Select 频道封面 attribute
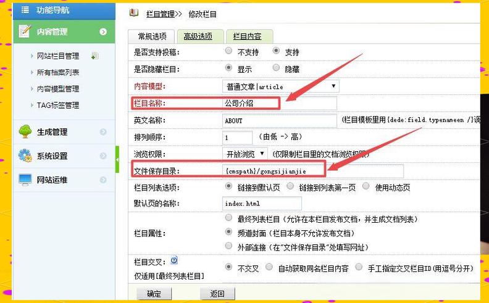 228,232
